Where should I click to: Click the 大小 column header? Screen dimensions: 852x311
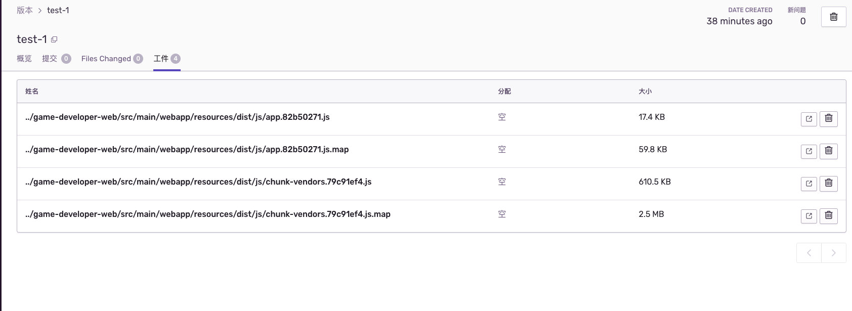click(x=645, y=92)
